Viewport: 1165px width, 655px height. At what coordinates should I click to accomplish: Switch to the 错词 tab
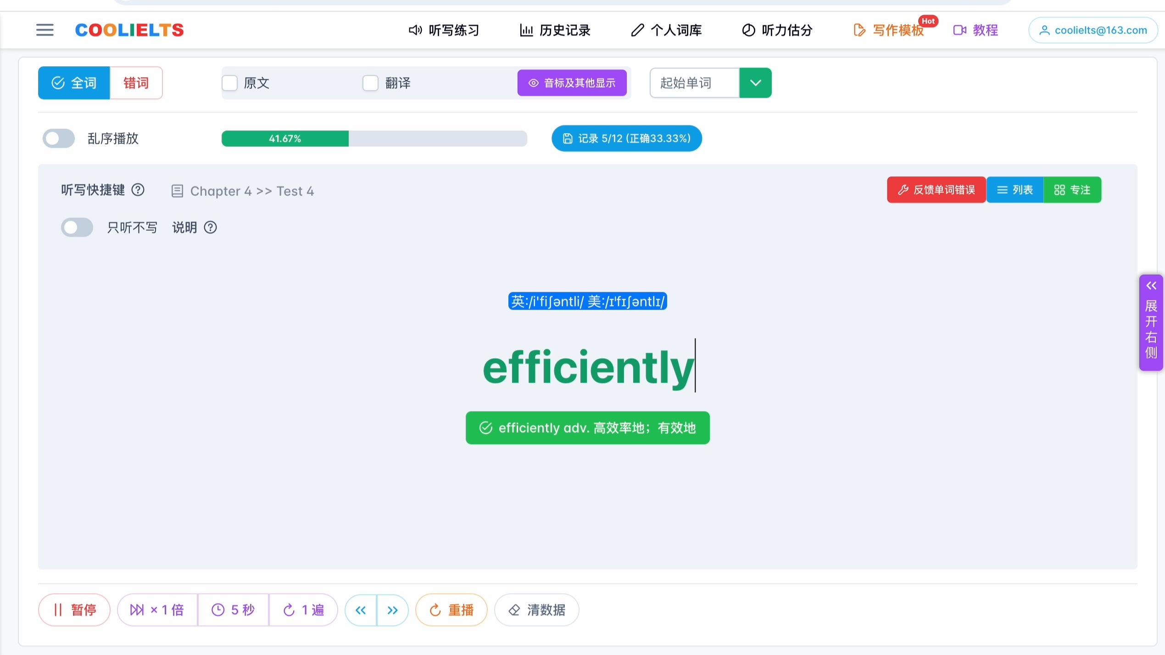tap(136, 83)
